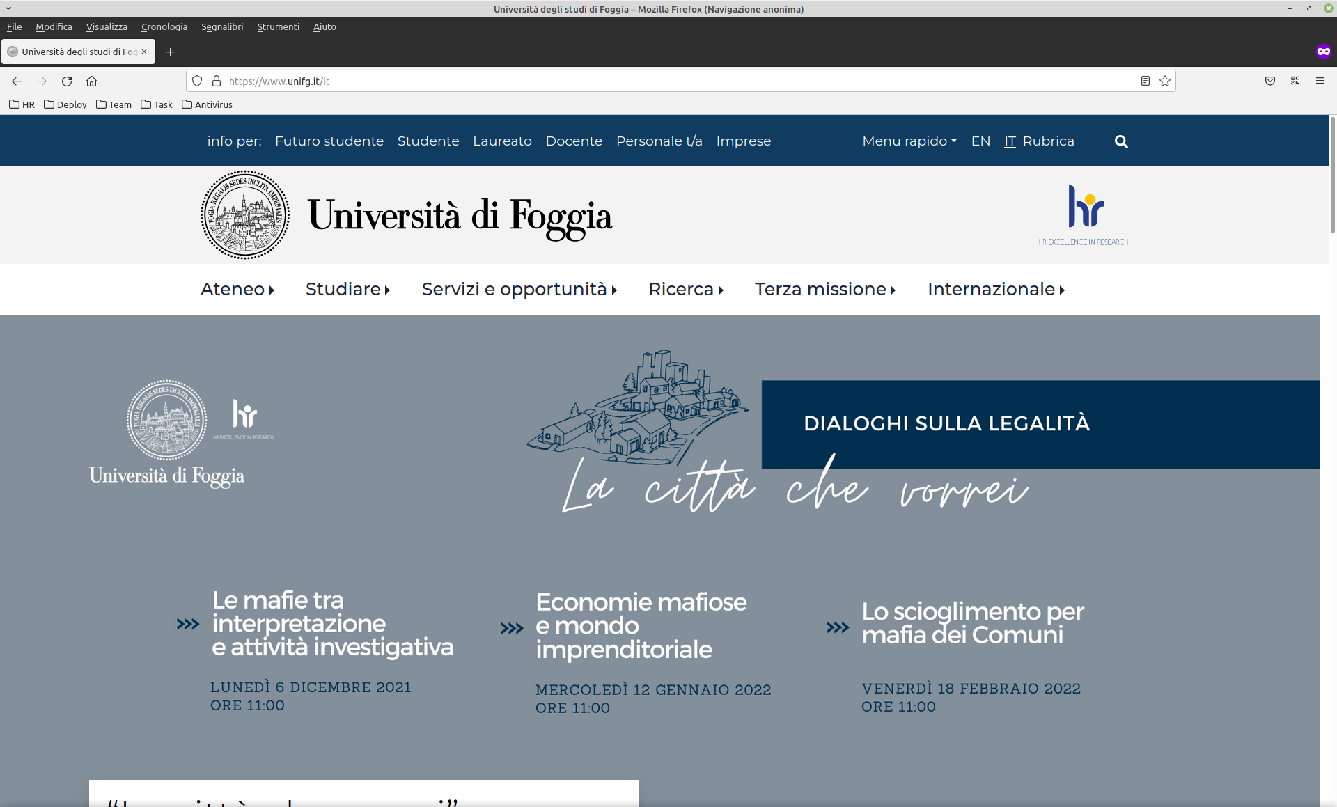Viewport: 1337px width, 807px height.
Task: Open a new tab with plus button
Action: point(170,52)
